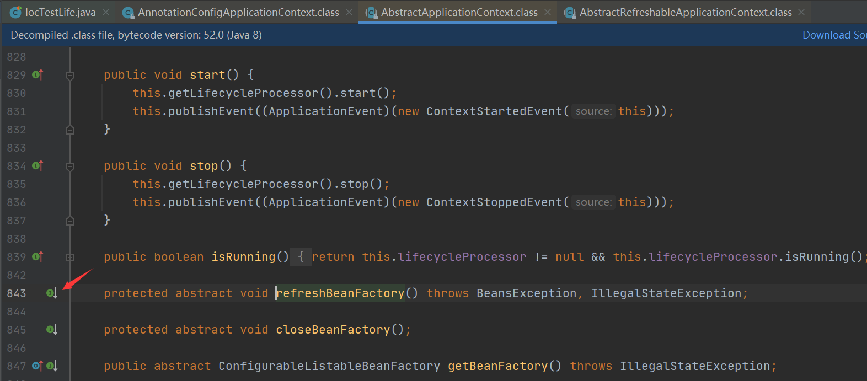Close the IocTestLife.java tab
Viewport: 867px width, 381px height.
click(x=106, y=12)
